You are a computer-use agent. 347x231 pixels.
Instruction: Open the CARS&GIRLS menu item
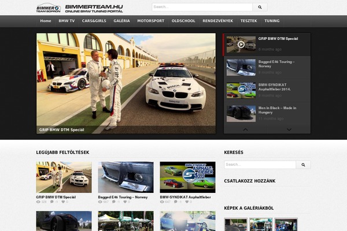[94, 21]
